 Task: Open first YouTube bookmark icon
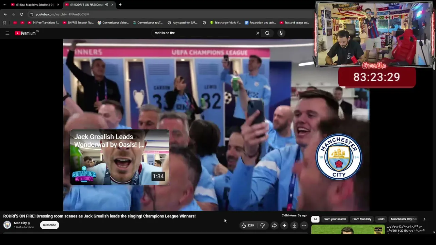15,23
